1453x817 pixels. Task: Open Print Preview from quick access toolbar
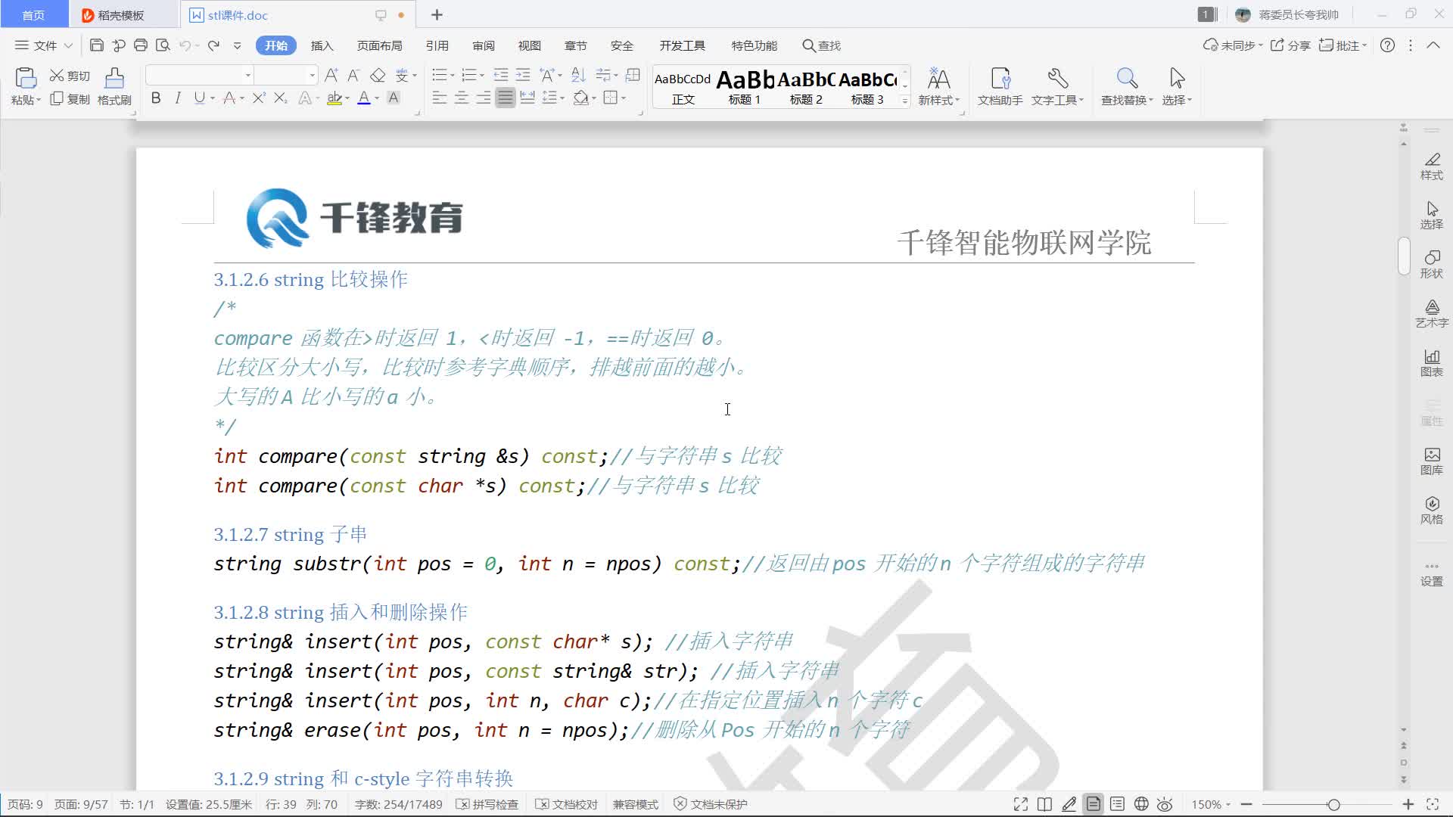(x=163, y=45)
